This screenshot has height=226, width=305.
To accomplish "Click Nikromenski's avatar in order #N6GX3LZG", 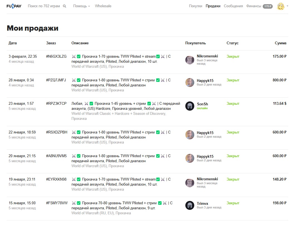I will click(190, 60).
